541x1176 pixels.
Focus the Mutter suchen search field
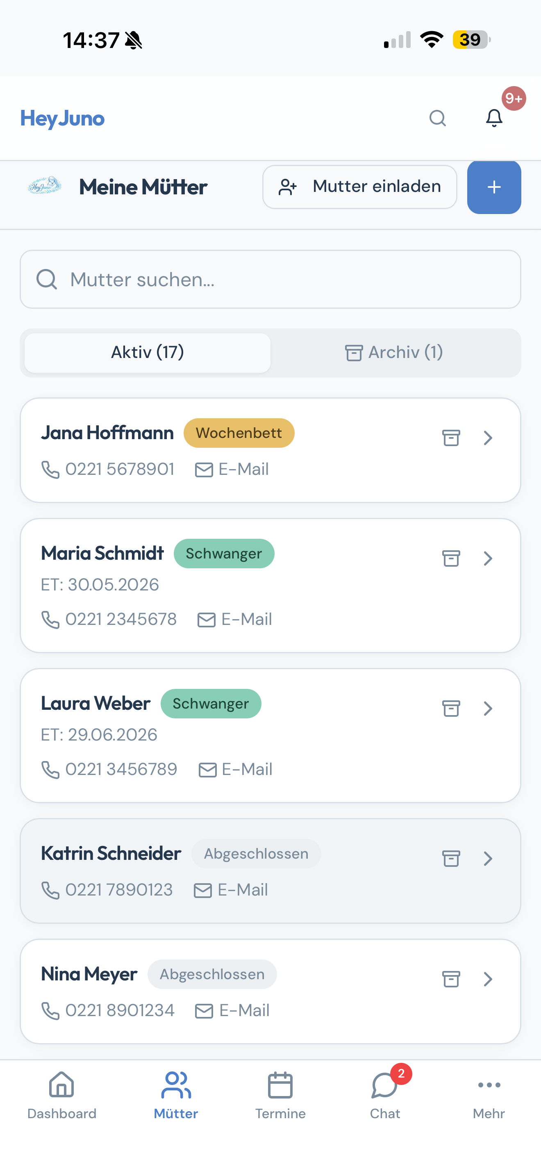[x=270, y=279]
